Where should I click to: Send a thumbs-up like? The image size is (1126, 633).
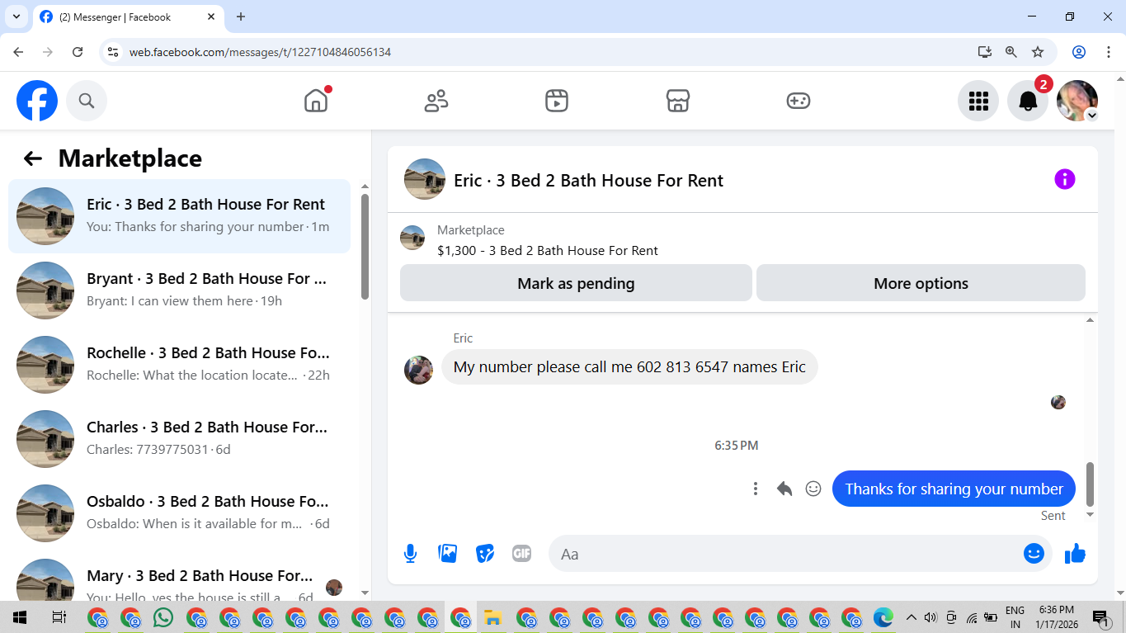(x=1075, y=554)
